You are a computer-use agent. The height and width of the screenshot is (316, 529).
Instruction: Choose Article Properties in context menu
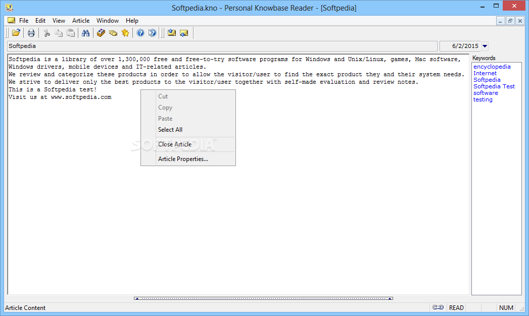click(x=188, y=159)
